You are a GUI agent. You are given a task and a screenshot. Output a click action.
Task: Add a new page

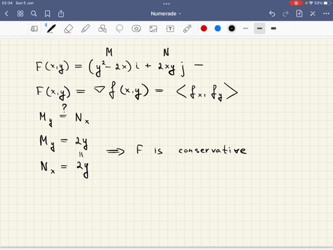[x=299, y=14]
